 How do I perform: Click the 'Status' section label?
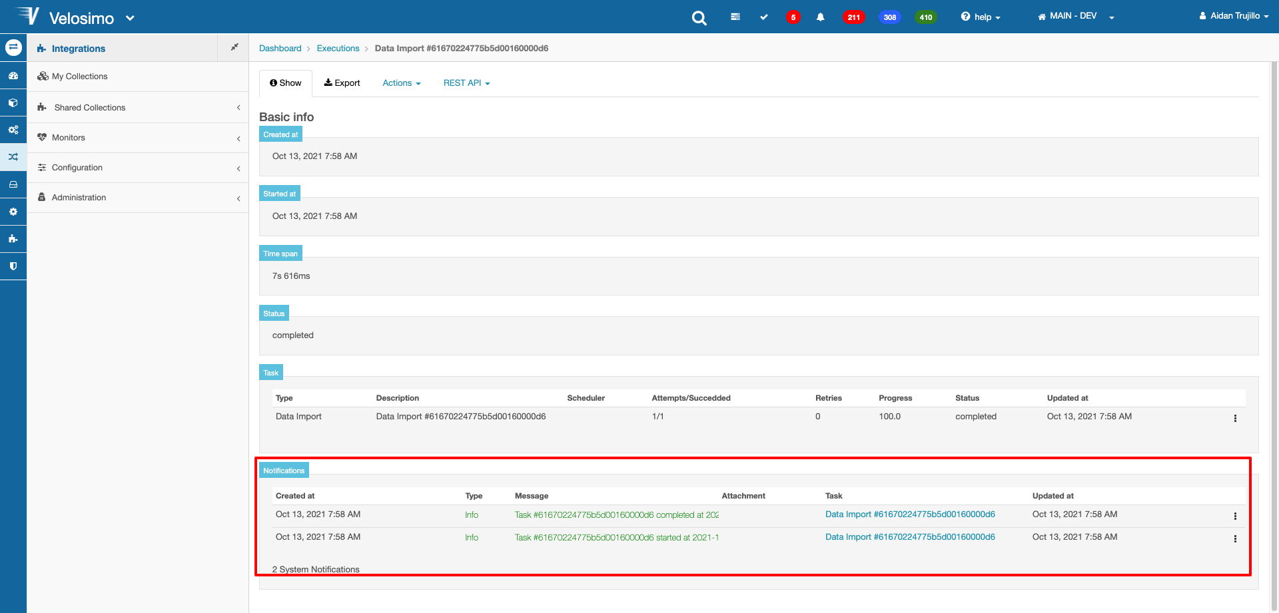point(274,313)
